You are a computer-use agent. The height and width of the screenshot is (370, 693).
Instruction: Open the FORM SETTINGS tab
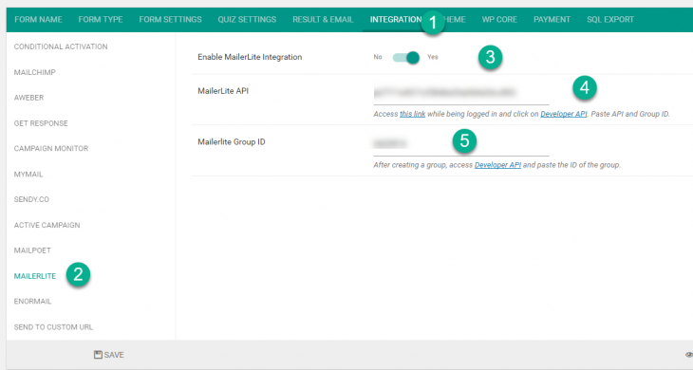170,19
